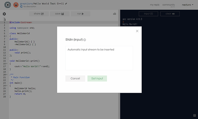This screenshot has height=119, width=198.
Task: Click the 'Hello World Test C++11' repl title
Action: [x=49, y=4]
